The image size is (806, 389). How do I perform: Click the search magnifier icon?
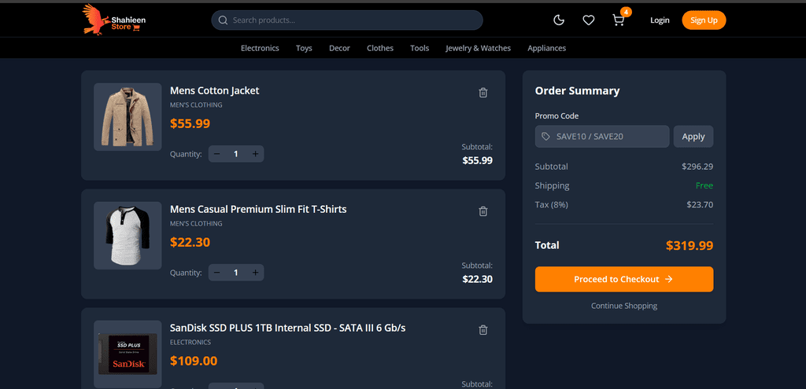coord(223,20)
